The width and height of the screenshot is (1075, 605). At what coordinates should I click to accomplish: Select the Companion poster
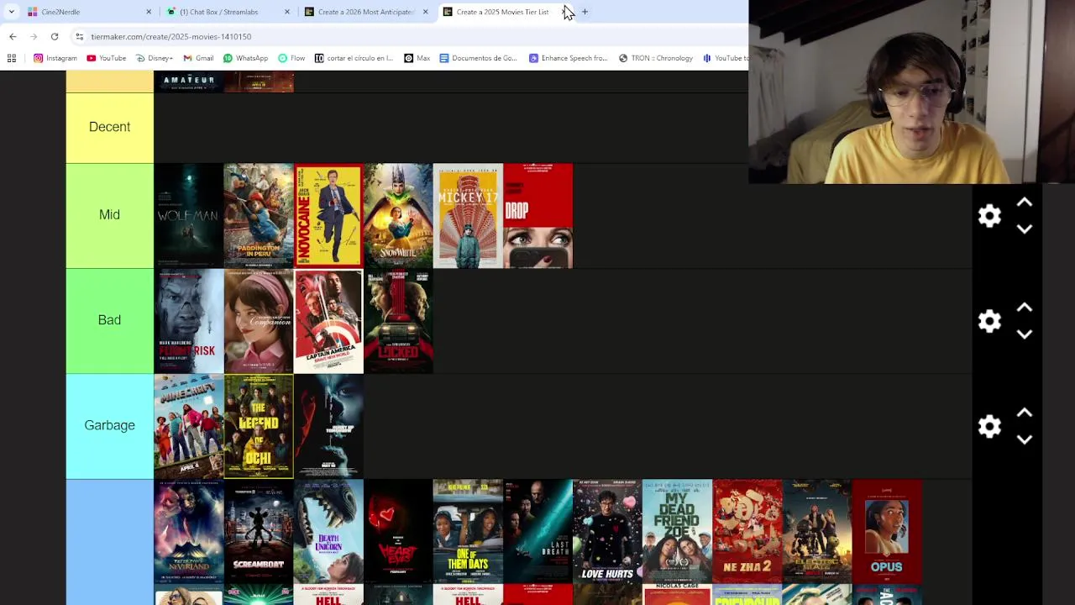[259, 321]
